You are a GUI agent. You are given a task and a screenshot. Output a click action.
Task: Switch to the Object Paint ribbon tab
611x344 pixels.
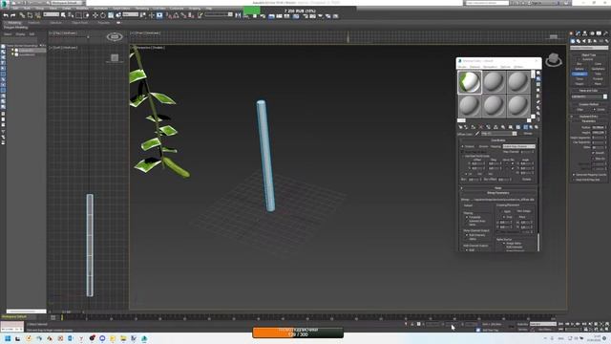[x=80, y=23]
